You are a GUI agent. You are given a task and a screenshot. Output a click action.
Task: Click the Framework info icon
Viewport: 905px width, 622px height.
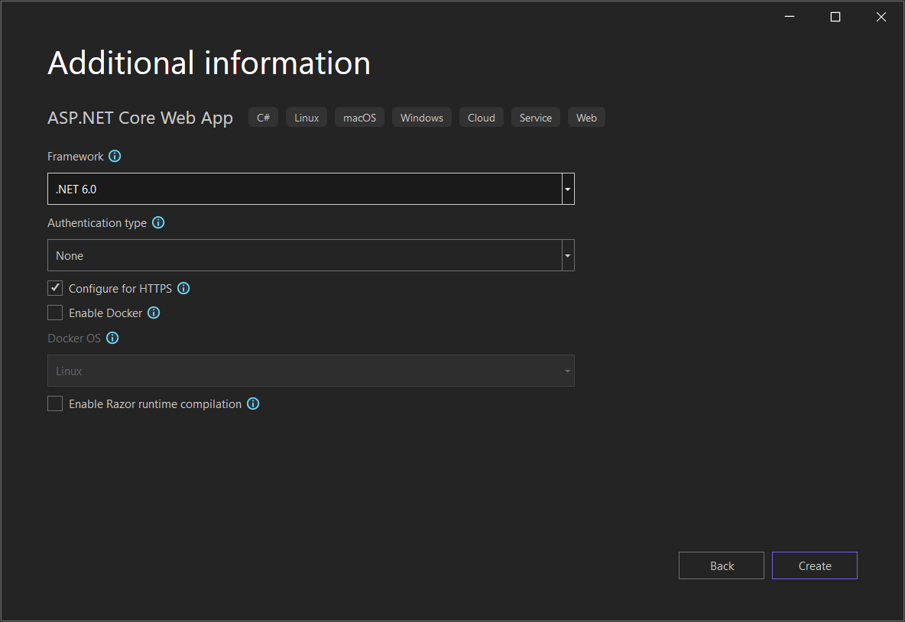pyautogui.click(x=115, y=157)
